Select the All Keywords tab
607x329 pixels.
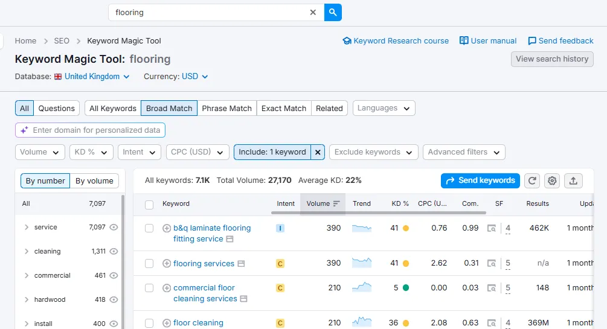pyautogui.click(x=113, y=109)
